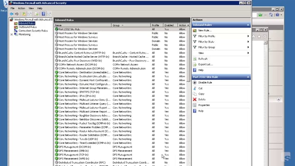Image resolution: width=295 pixels, height=166 pixels.
Task: Select BranchCache Hosted Cache Server (HTTP-In) rule
Action: (120, 57)
